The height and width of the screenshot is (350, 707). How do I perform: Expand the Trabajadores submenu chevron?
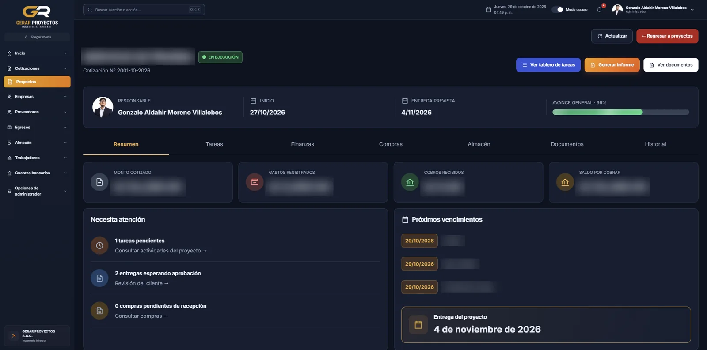pyautogui.click(x=65, y=158)
